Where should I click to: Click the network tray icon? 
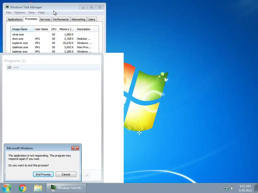click(x=227, y=188)
